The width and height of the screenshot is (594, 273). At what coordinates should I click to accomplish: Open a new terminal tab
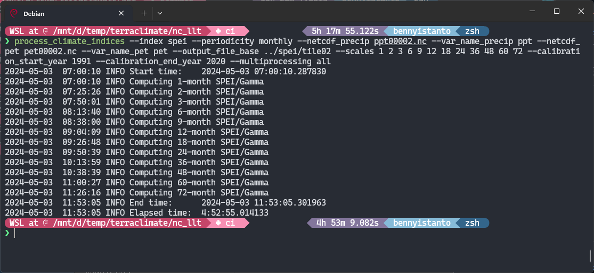(x=144, y=13)
